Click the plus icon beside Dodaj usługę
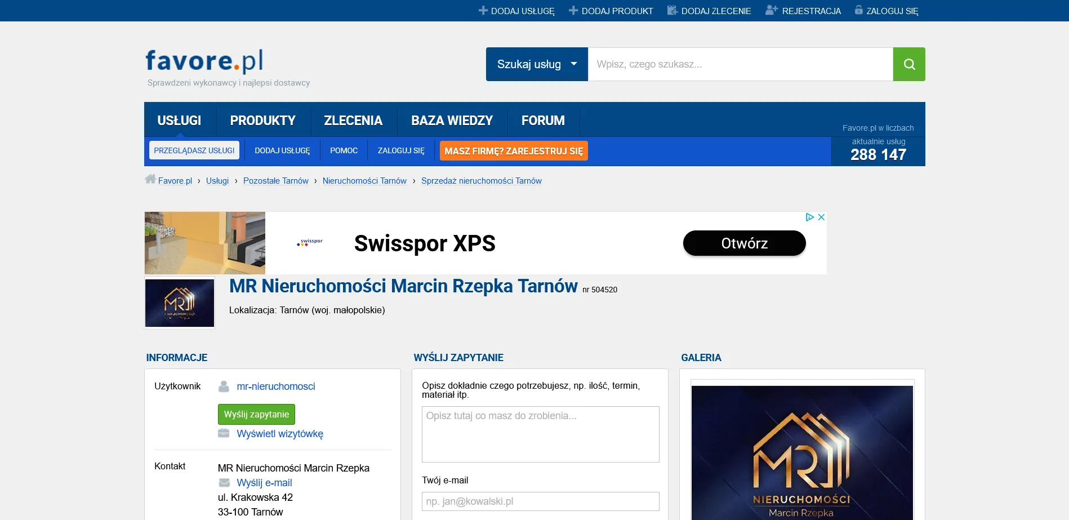The image size is (1069, 520). point(483,10)
